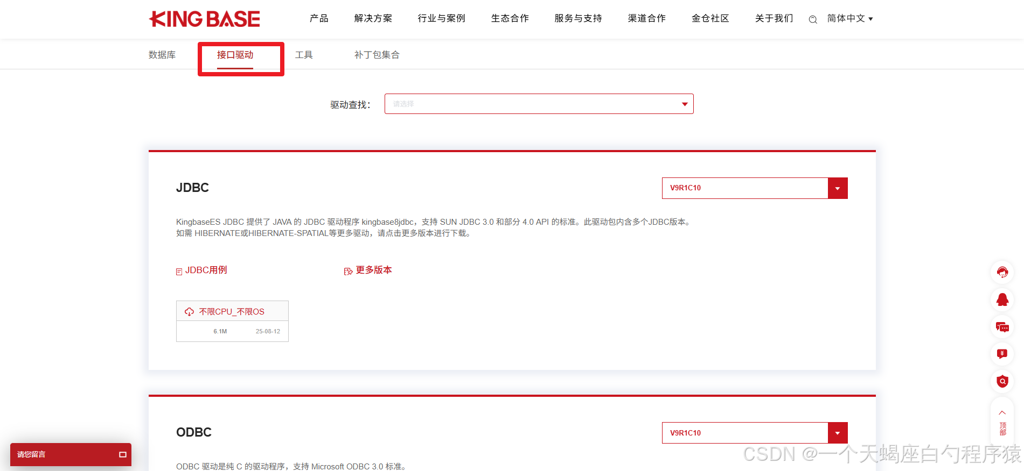This screenshot has width=1024, height=471.
Task: Click the QQ penguin contact icon
Action: [x=1002, y=299]
